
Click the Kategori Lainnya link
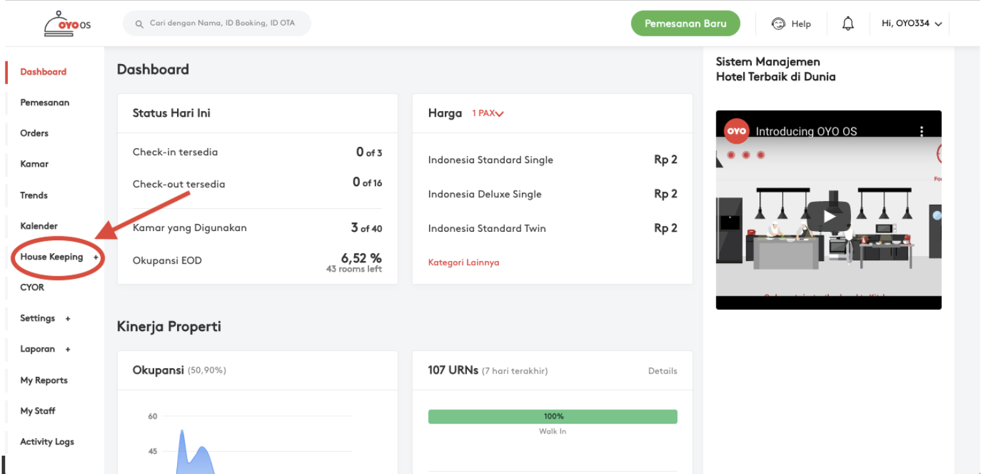(x=464, y=262)
